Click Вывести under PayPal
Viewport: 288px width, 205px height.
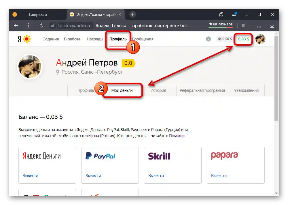pyautogui.click(x=93, y=176)
